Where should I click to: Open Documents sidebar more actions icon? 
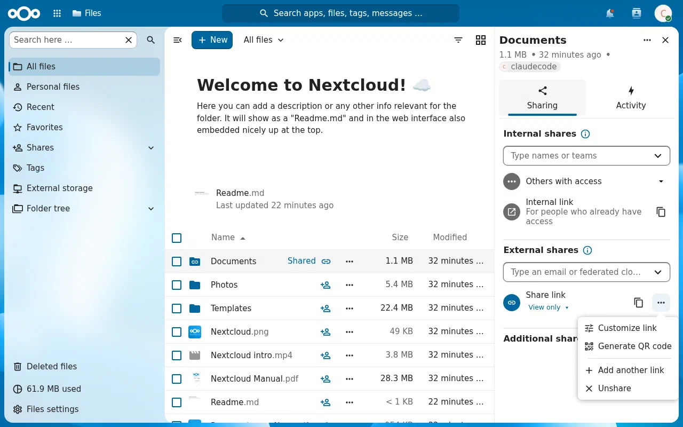647,40
